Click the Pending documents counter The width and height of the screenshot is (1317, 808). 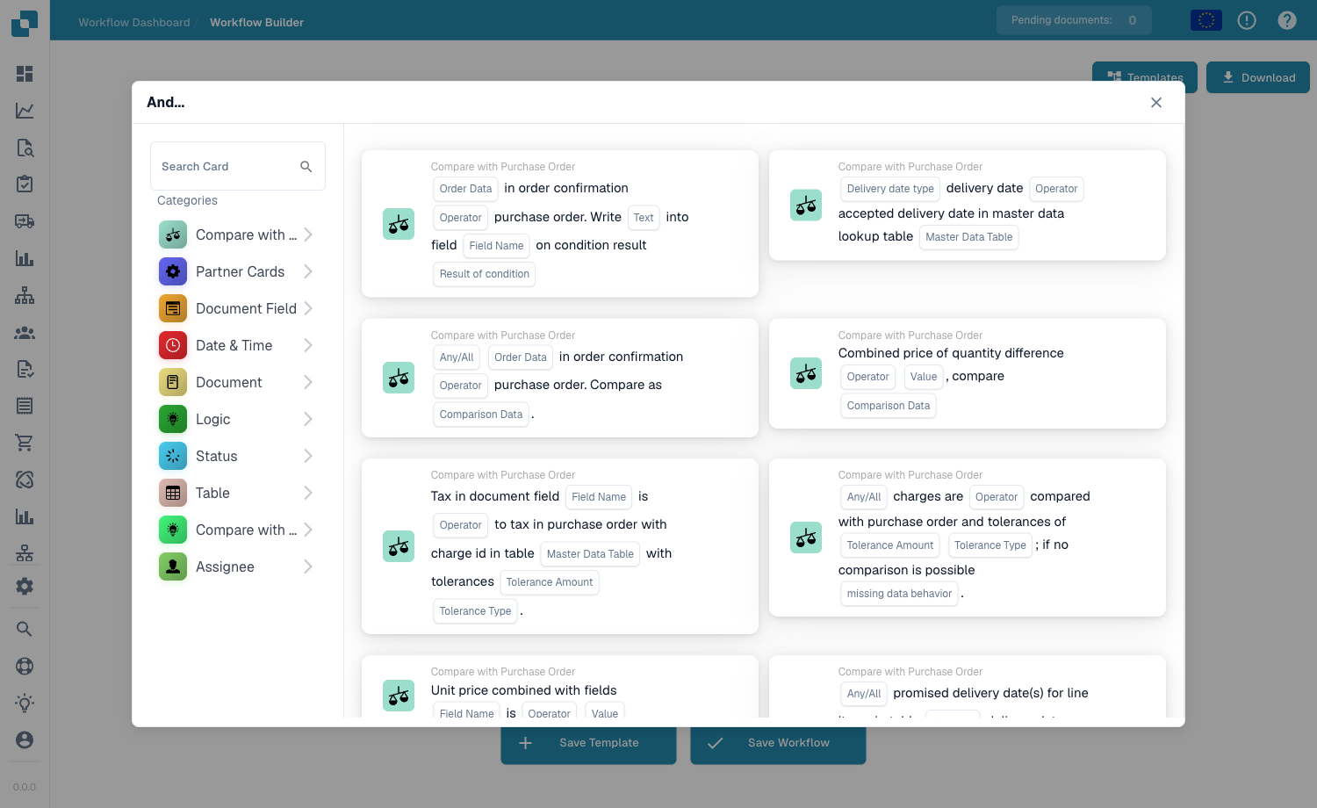(1074, 20)
